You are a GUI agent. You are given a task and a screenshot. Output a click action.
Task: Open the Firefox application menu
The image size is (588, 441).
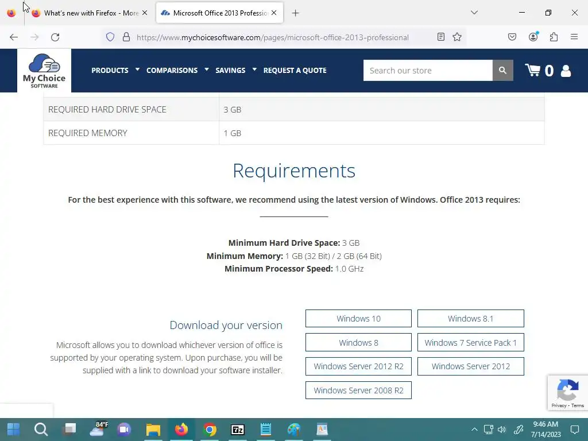tap(574, 37)
